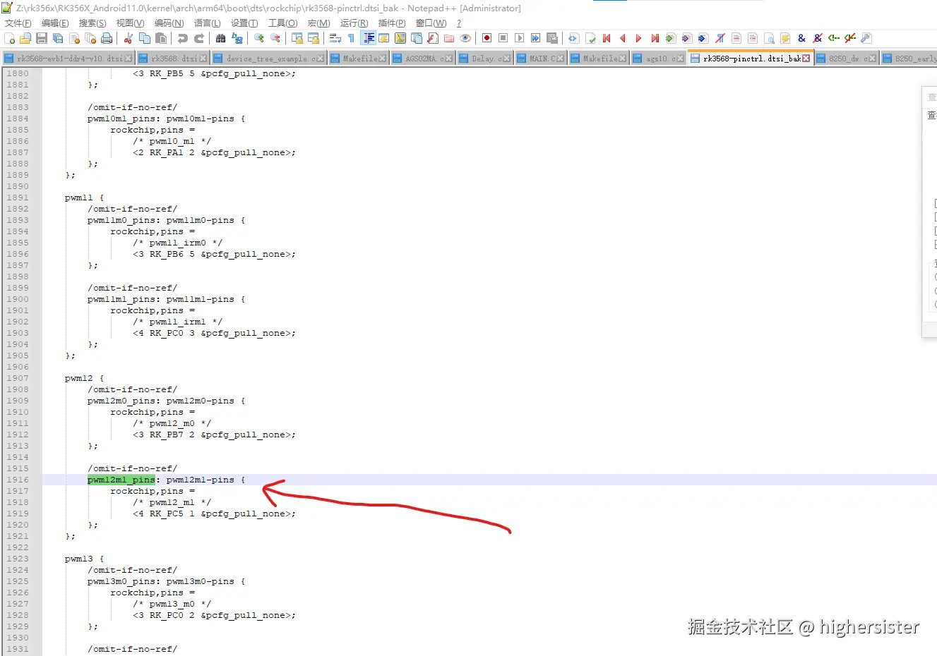Close the rk3568-pinctrl.dtsi_bak tab
This screenshot has height=656, width=937.
pos(806,59)
